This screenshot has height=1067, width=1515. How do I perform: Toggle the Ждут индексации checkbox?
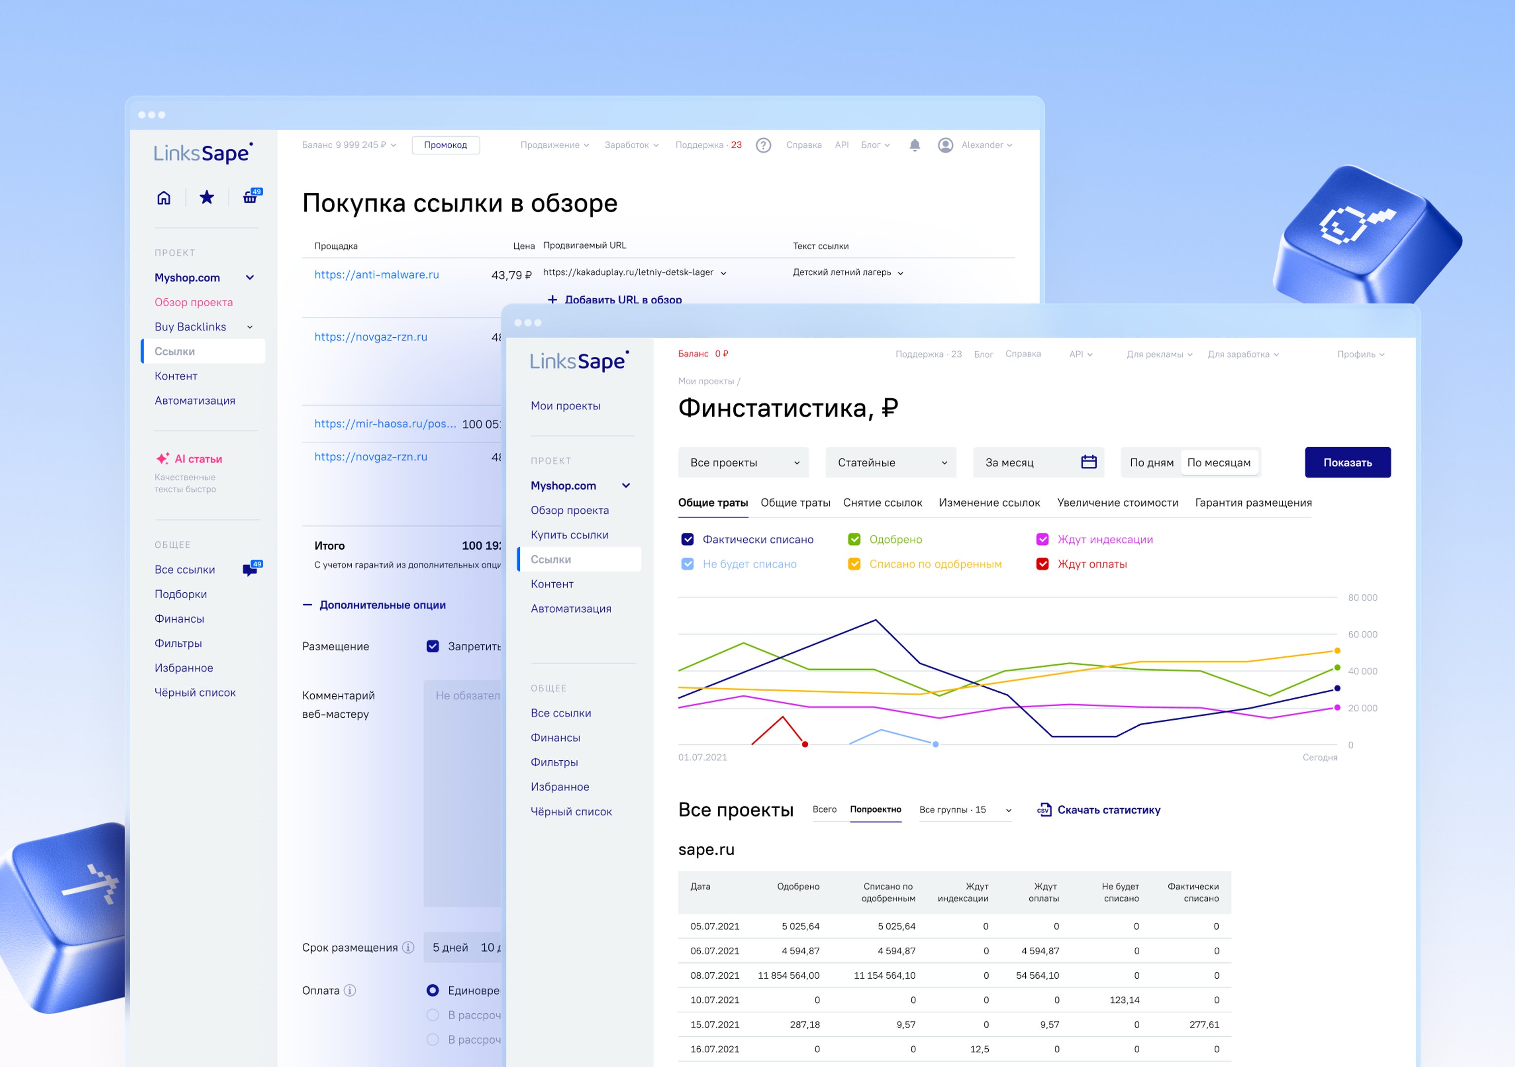coord(1043,539)
